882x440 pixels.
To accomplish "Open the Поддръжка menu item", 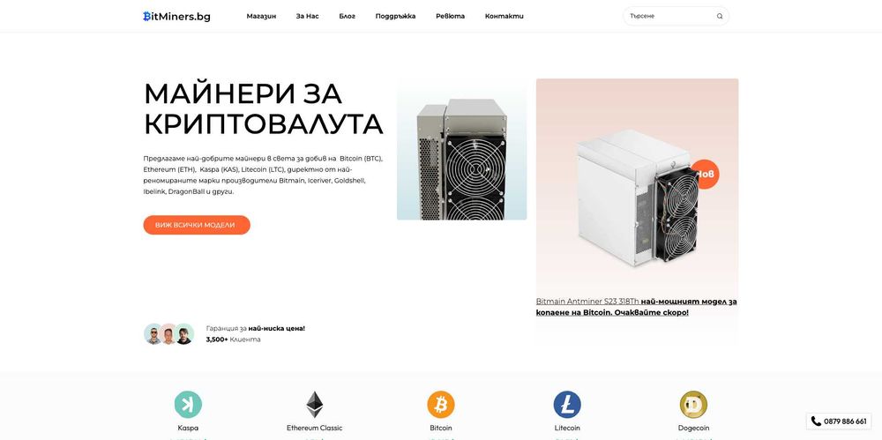I will click(395, 17).
